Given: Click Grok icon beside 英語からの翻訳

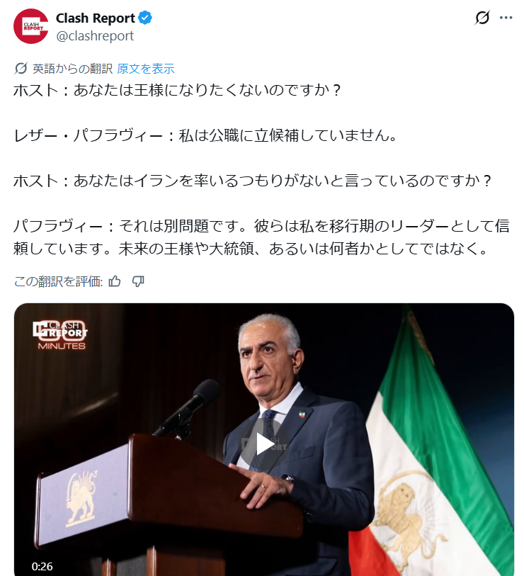Looking at the screenshot, I should pos(21,68).
